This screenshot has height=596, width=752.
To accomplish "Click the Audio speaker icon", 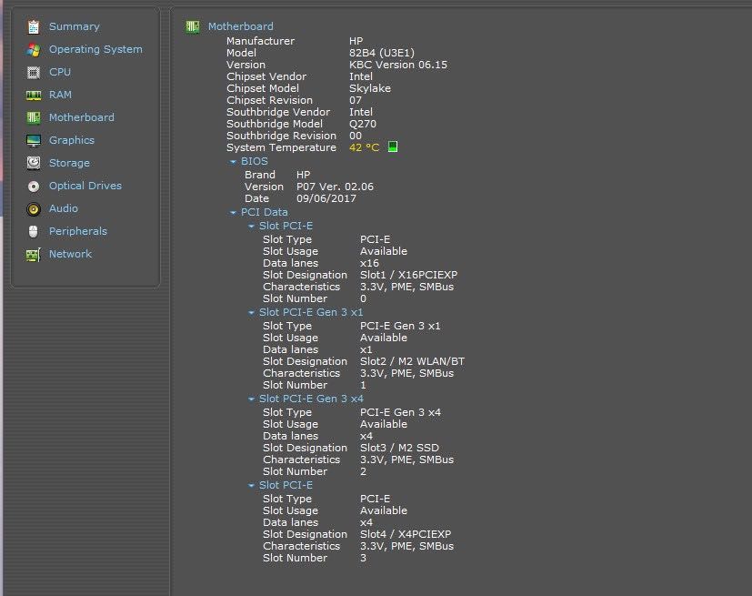I will [33, 208].
